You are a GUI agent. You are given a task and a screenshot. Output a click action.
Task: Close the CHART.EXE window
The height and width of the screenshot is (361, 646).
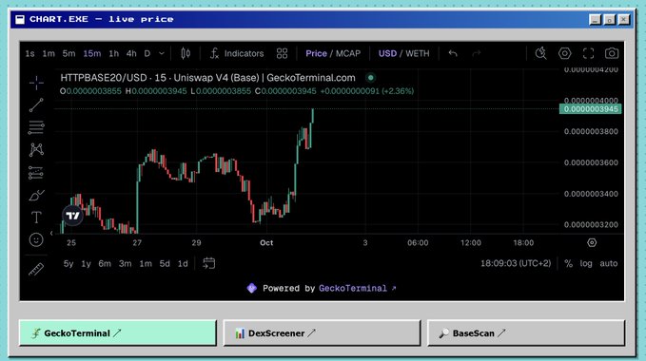[624, 19]
